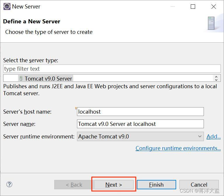The height and width of the screenshot is (196, 224).
Task: Cancel the New Server wizard
Action: [x=199, y=185]
